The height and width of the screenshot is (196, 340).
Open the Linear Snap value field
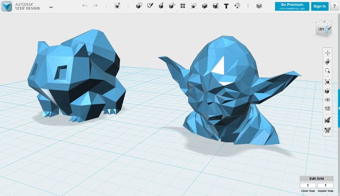pyautogui.click(x=308, y=185)
